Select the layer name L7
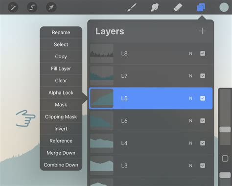 click(124, 76)
